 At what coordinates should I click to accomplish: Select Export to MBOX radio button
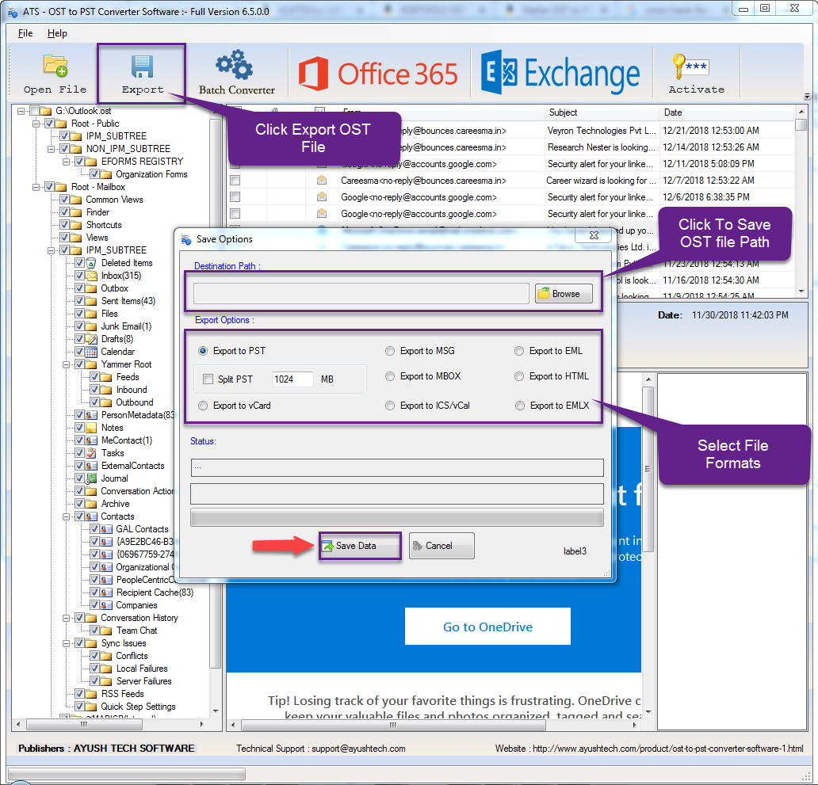(x=390, y=376)
